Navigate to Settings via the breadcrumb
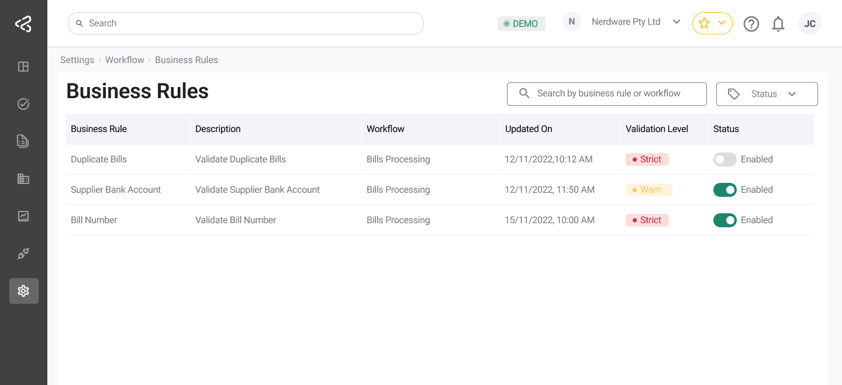The image size is (842, 385). click(77, 60)
